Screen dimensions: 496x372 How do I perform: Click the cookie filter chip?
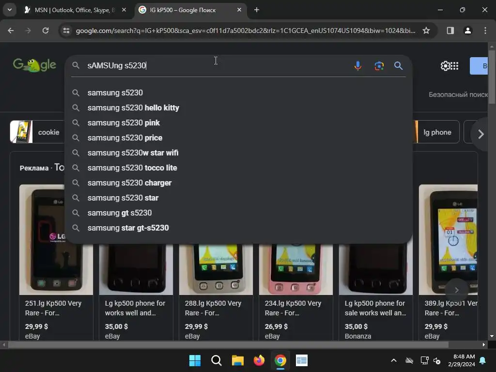(x=37, y=132)
